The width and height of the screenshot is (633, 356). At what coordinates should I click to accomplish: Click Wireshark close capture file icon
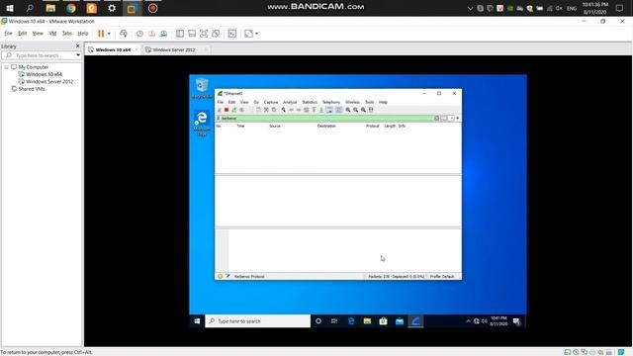(266, 110)
